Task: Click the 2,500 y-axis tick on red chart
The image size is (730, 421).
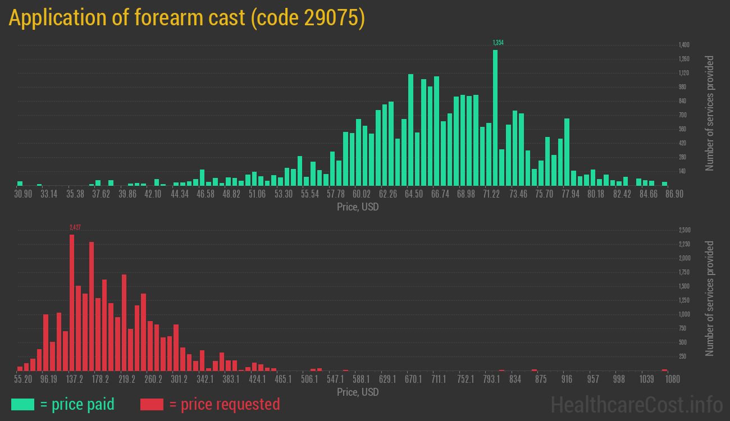Action: point(683,230)
